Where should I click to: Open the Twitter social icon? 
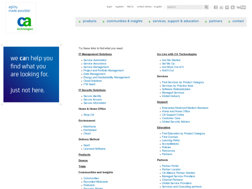click(221, 7)
